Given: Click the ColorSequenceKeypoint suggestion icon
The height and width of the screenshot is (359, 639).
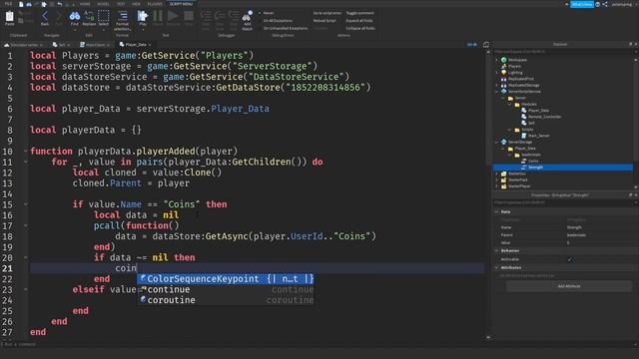Looking at the screenshot, I should pos(143,278).
